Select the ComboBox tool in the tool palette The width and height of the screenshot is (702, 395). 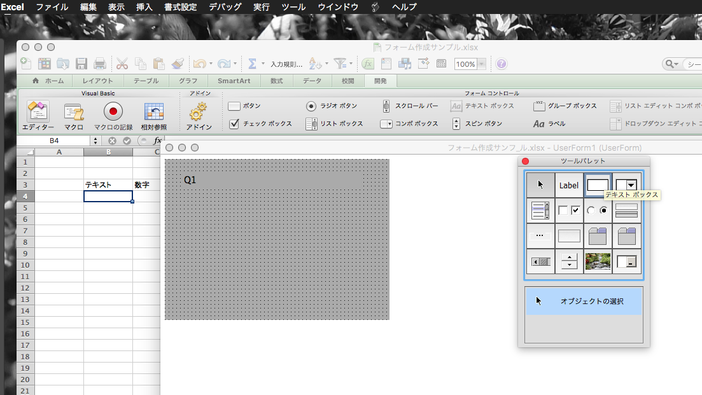626,185
